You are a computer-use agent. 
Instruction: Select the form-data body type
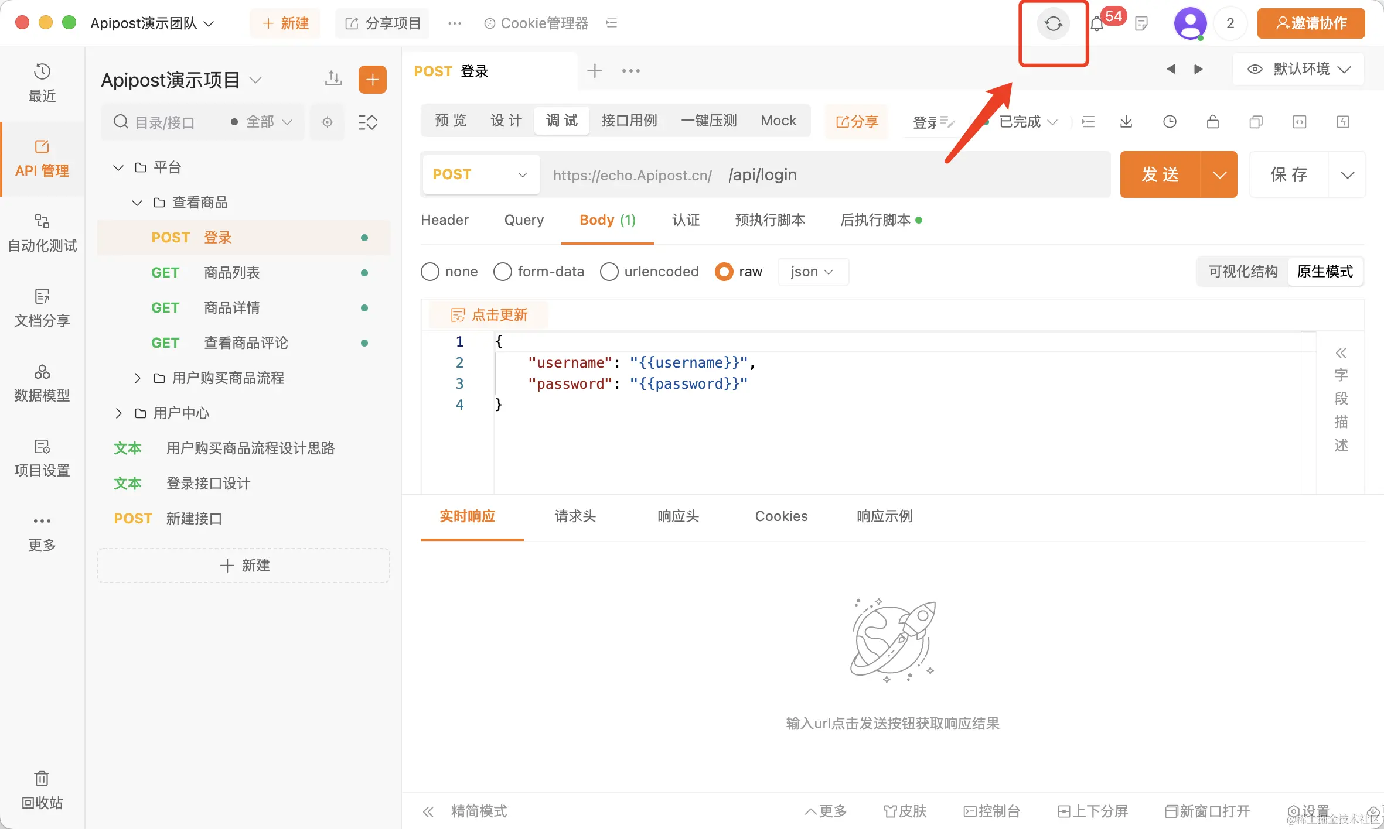(x=503, y=272)
